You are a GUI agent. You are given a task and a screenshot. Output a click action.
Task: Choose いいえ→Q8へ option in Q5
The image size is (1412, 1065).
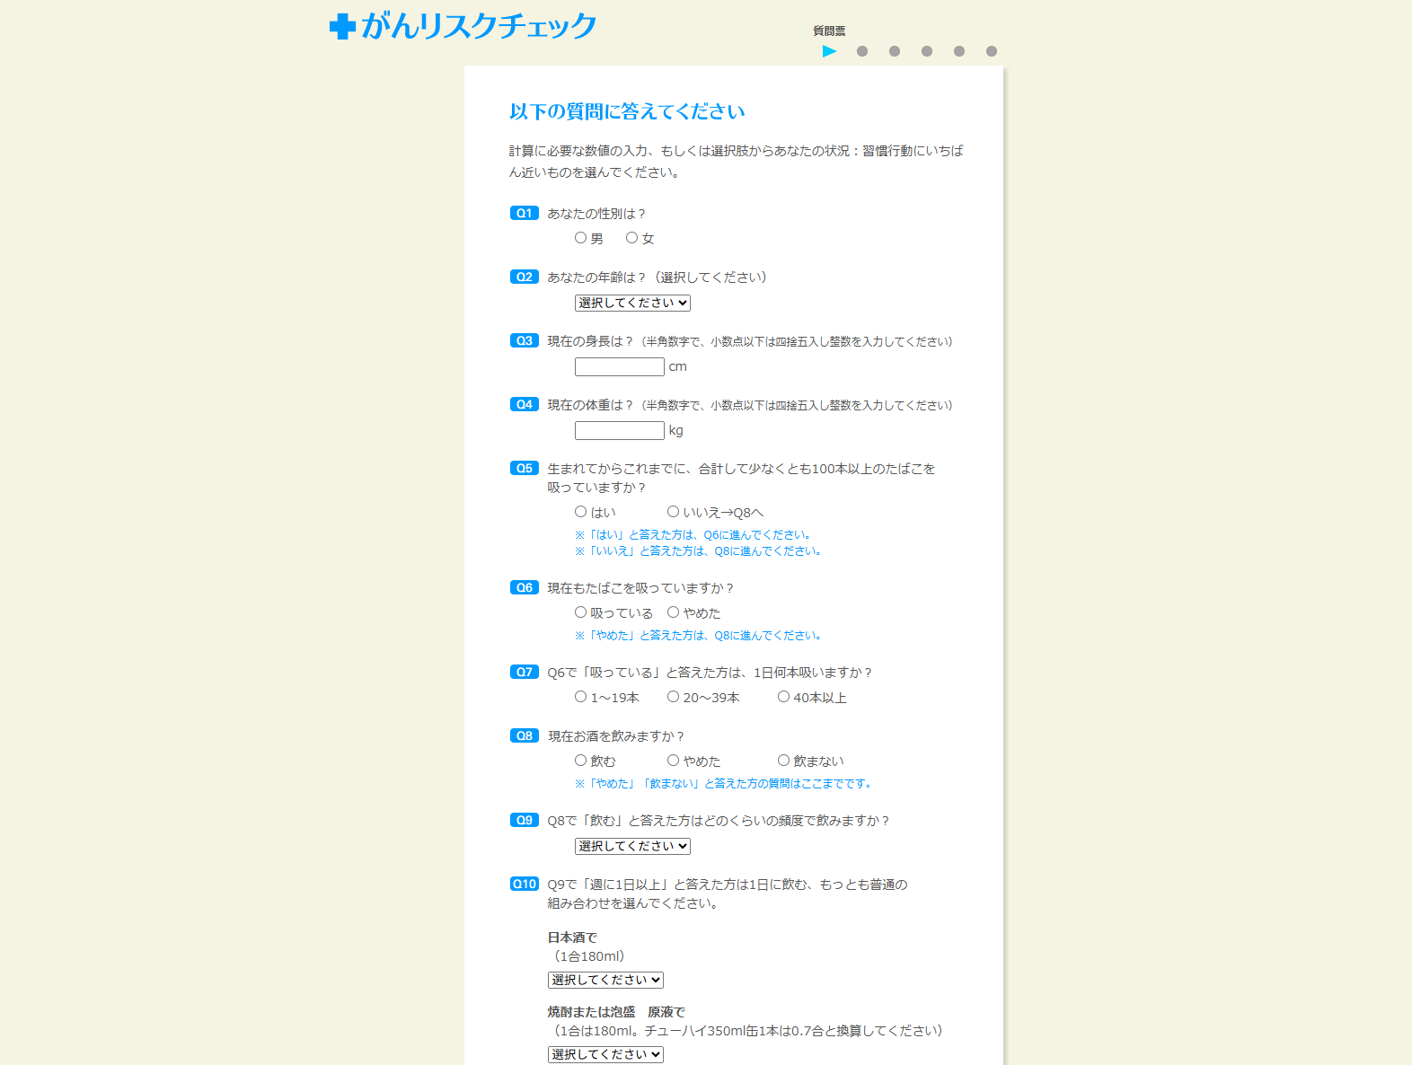(x=673, y=512)
